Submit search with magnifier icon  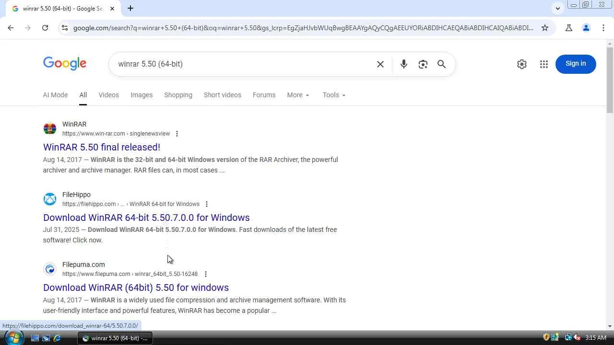tap(442, 64)
